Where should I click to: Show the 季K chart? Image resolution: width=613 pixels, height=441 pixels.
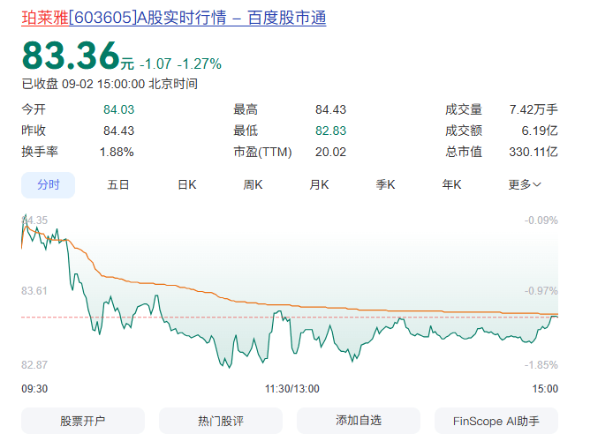[x=385, y=184]
